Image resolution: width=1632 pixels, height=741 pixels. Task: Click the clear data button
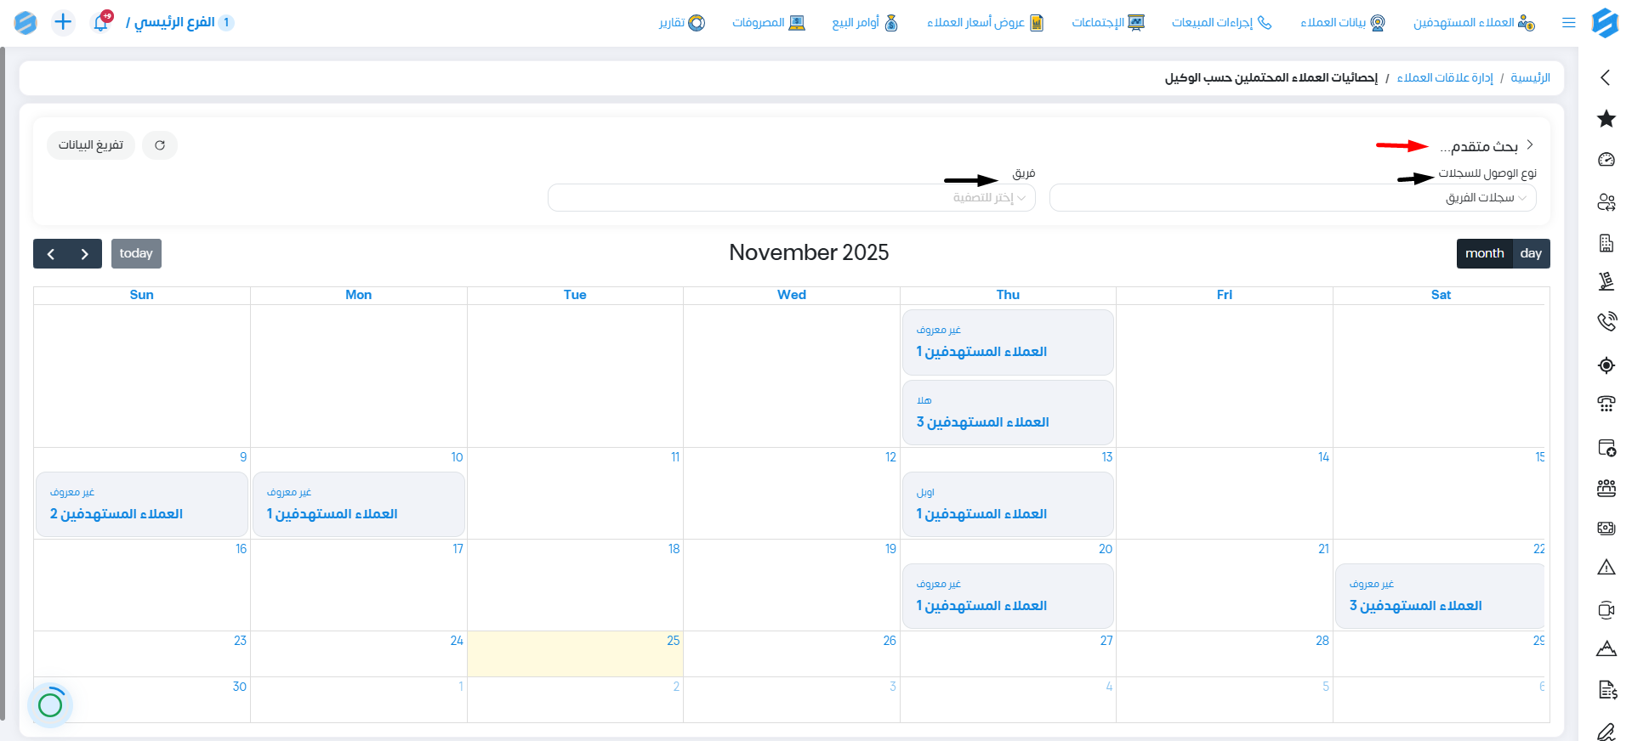coord(91,145)
